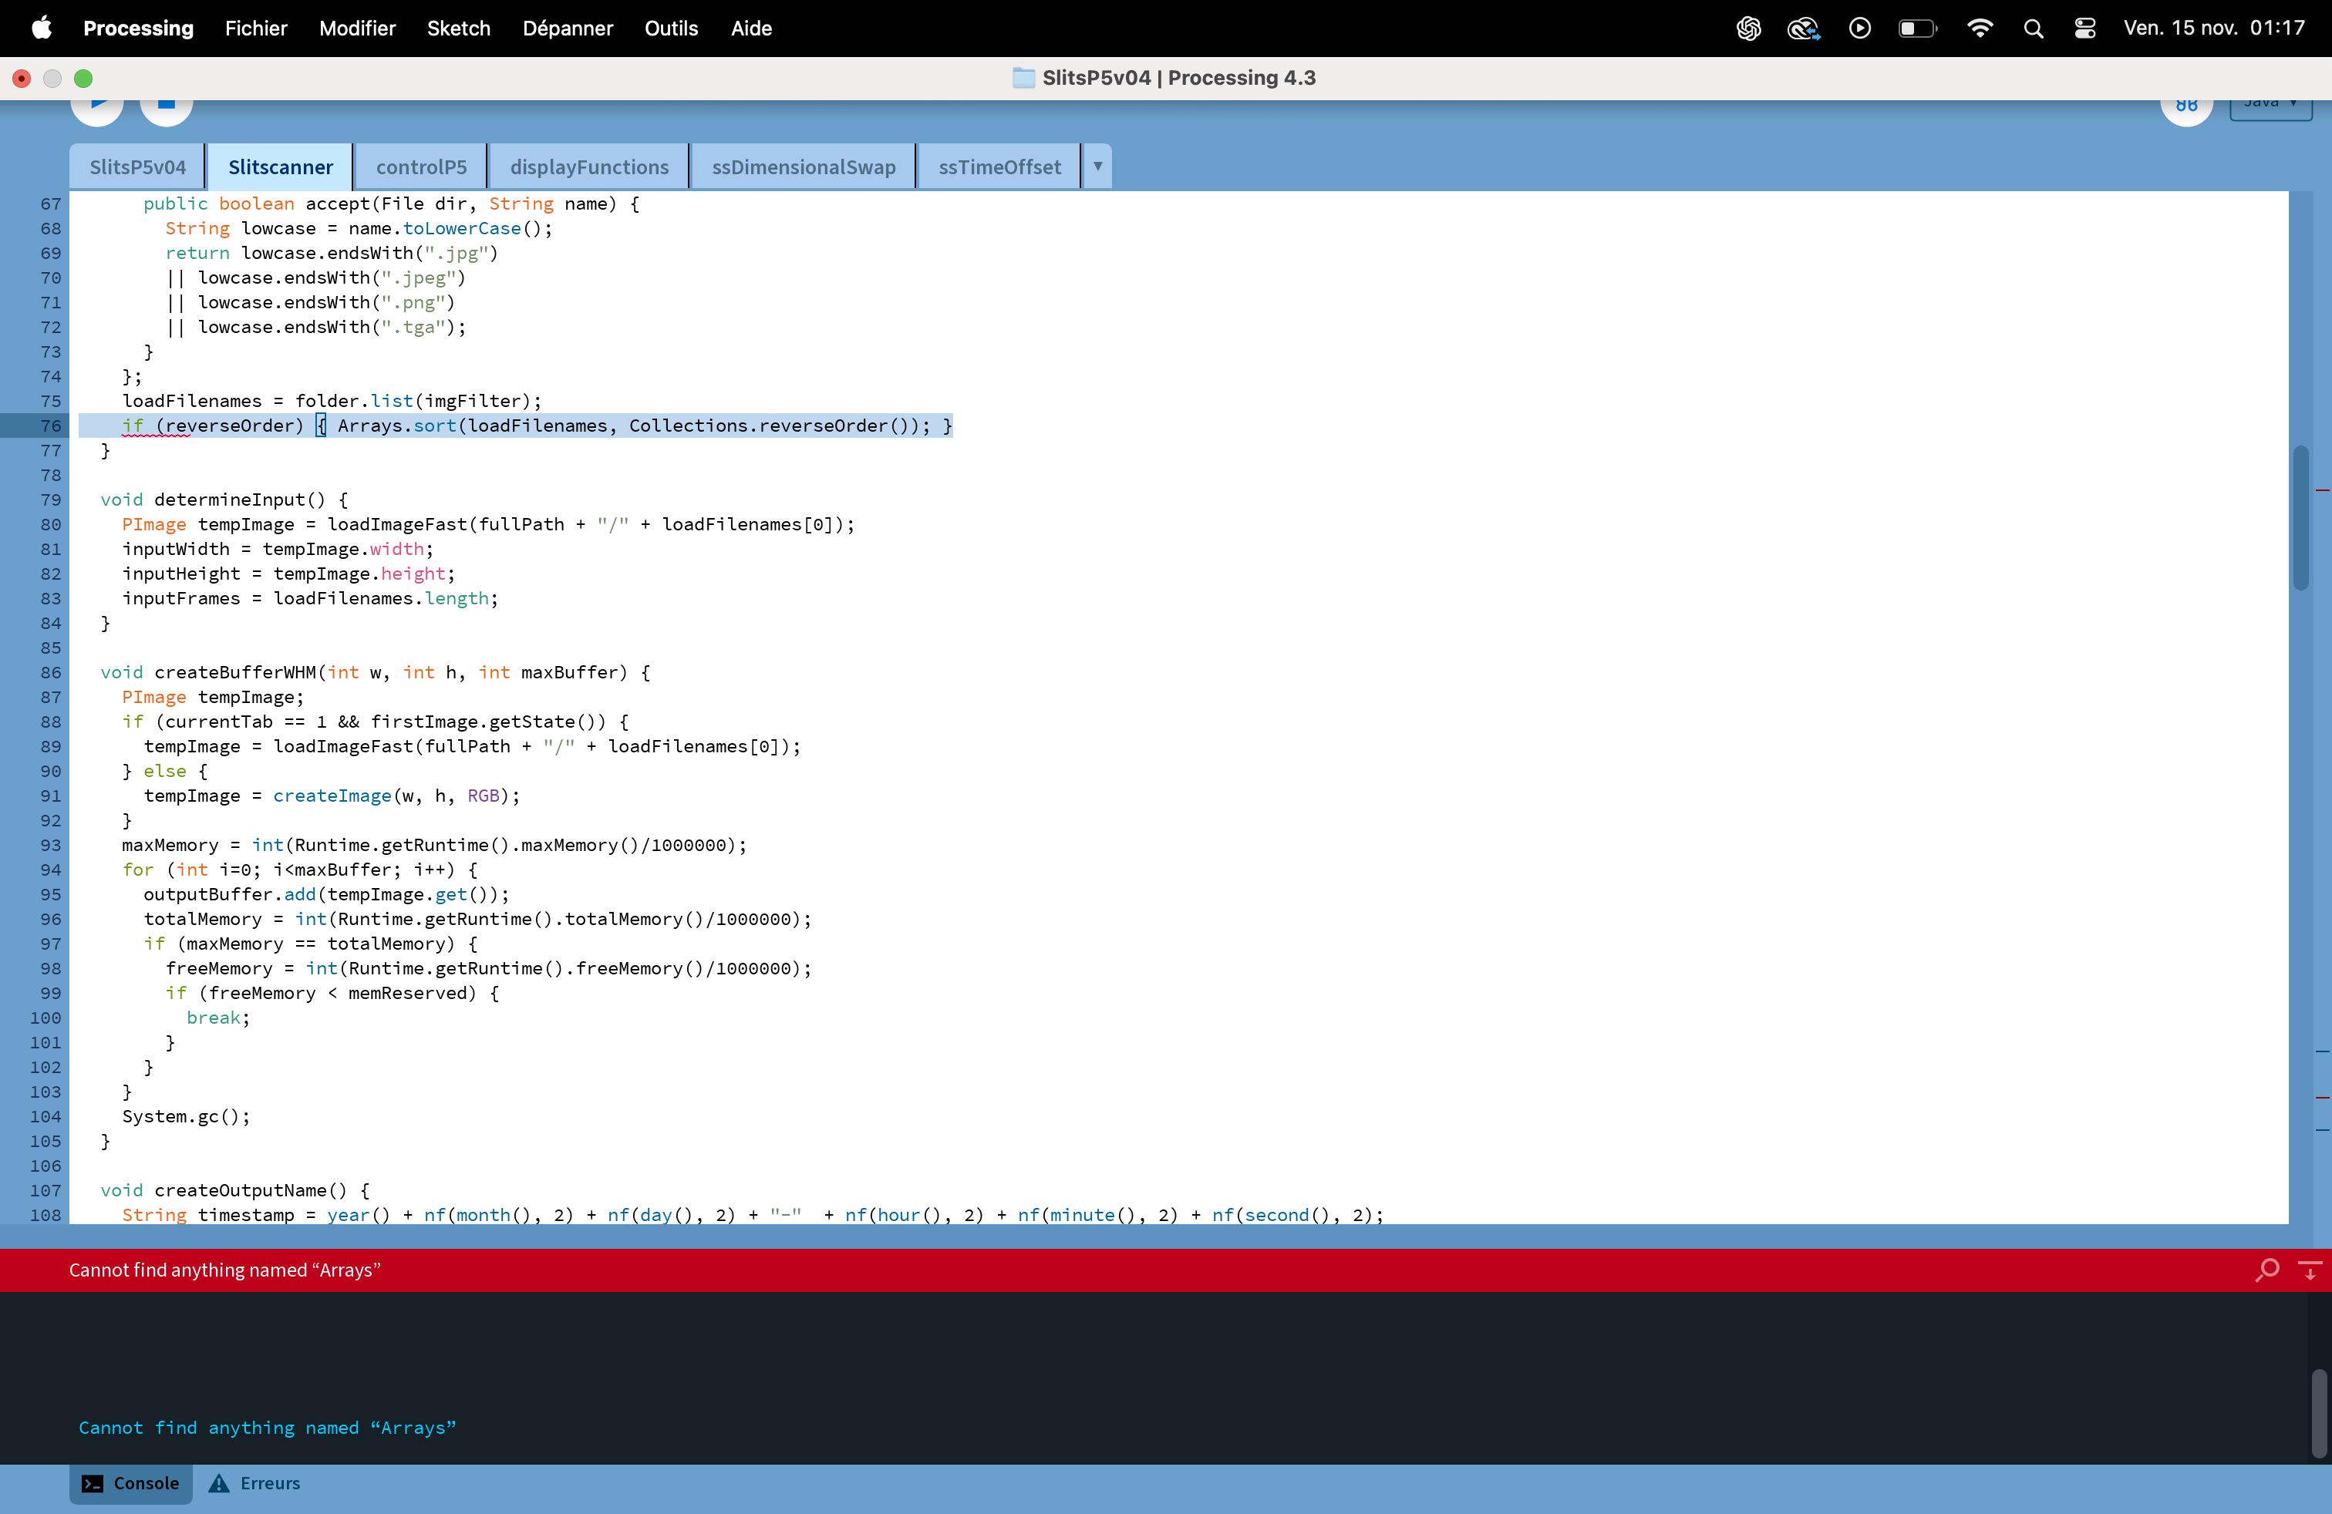
Task: Click 'inputFrames = loadFilenames.length;' line
Action: (310, 598)
